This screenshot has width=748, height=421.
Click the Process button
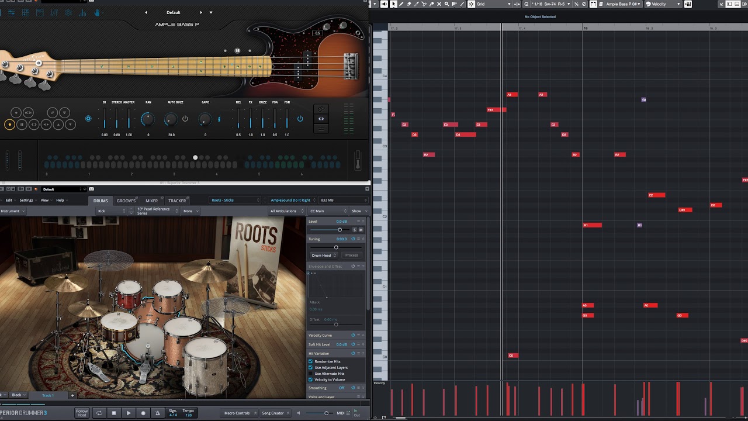[x=352, y=256]
